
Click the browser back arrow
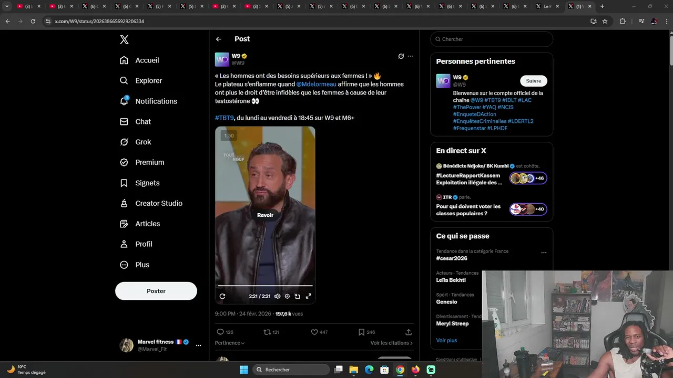[x=7, y=21]
